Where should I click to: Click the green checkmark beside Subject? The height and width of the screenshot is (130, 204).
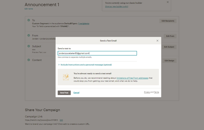pos(29,46)
